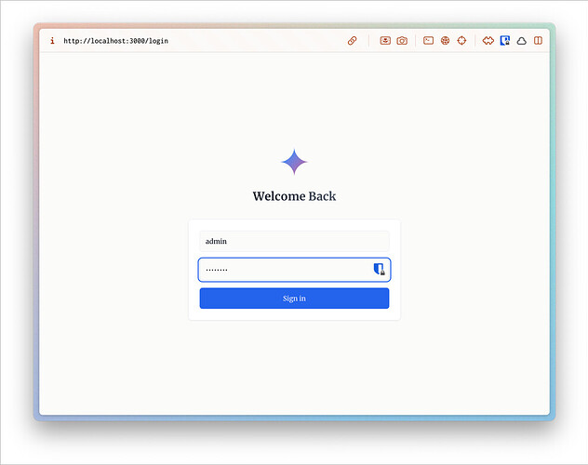Click the username field containing admin

pyautogui.click(x=294, y=241)
